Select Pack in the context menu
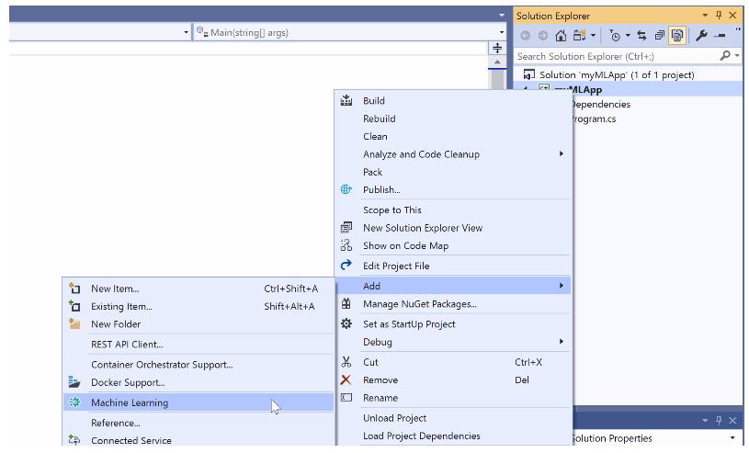749x453 pixels. tap(454, 172)
